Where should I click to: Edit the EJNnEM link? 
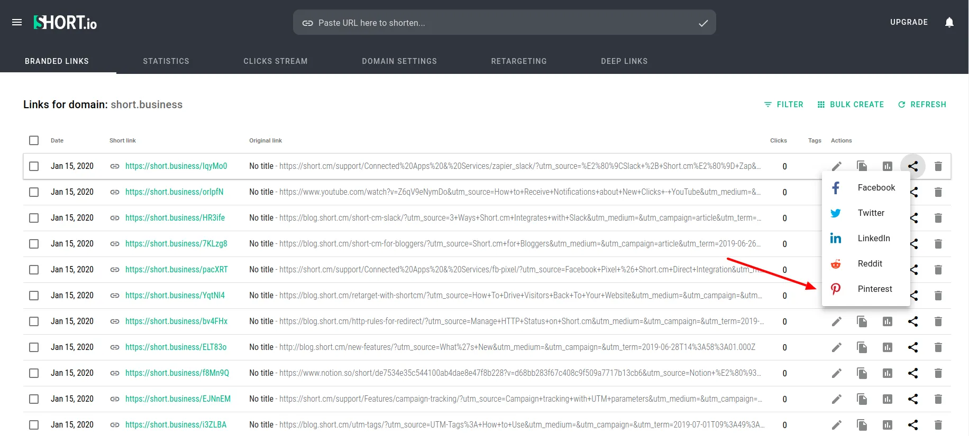click(837, 399)
